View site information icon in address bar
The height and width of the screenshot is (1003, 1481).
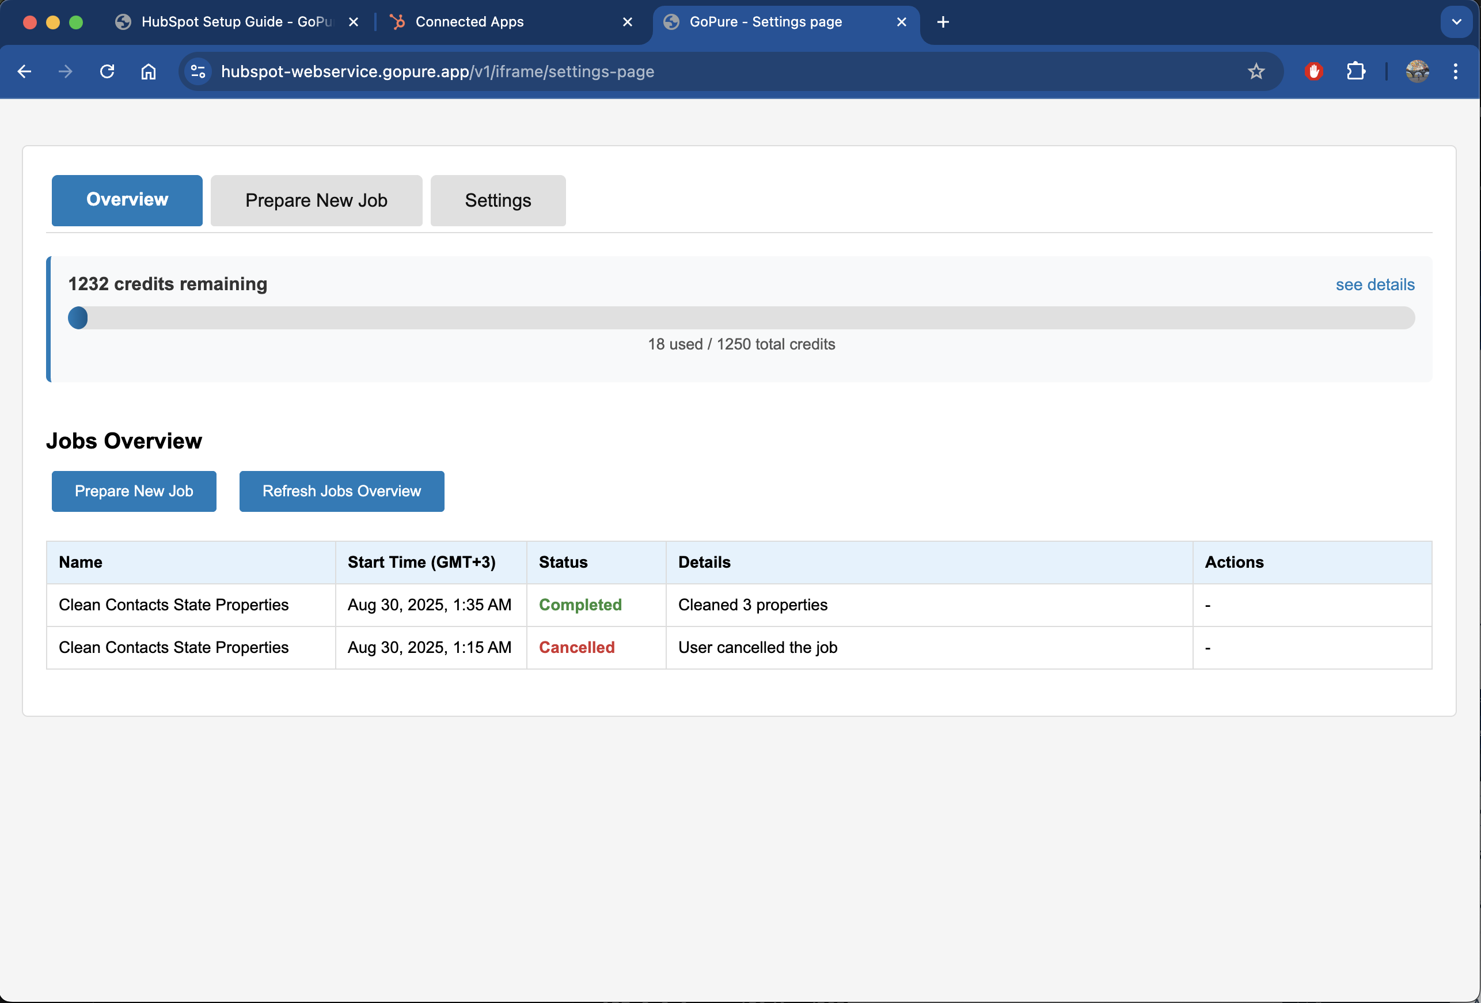(x=198, y=71)
